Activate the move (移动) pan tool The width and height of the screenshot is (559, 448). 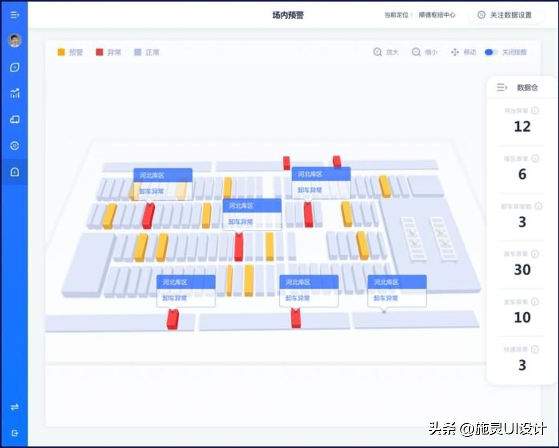(x=464, y=52)
